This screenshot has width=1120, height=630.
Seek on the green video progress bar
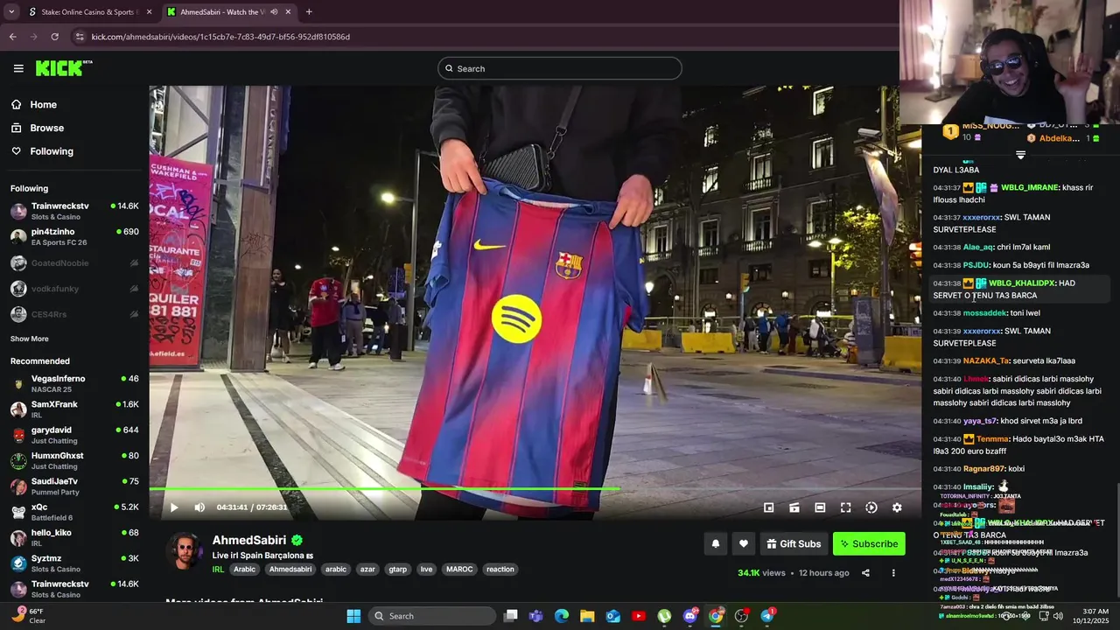click(535, 489)
